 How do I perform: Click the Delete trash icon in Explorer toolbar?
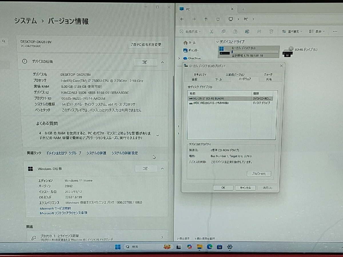271,31
